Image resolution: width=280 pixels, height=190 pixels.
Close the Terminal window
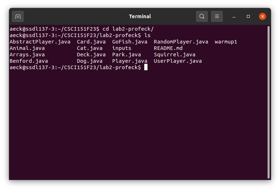coord(262,16)
